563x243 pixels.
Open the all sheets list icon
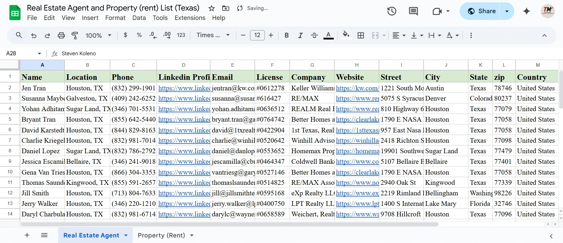pos(44,235)
